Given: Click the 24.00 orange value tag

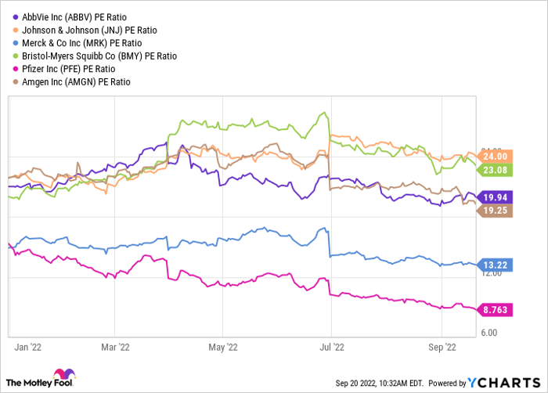Looking at the screenshot, I should pyautogui.click(x=494, y=156).
